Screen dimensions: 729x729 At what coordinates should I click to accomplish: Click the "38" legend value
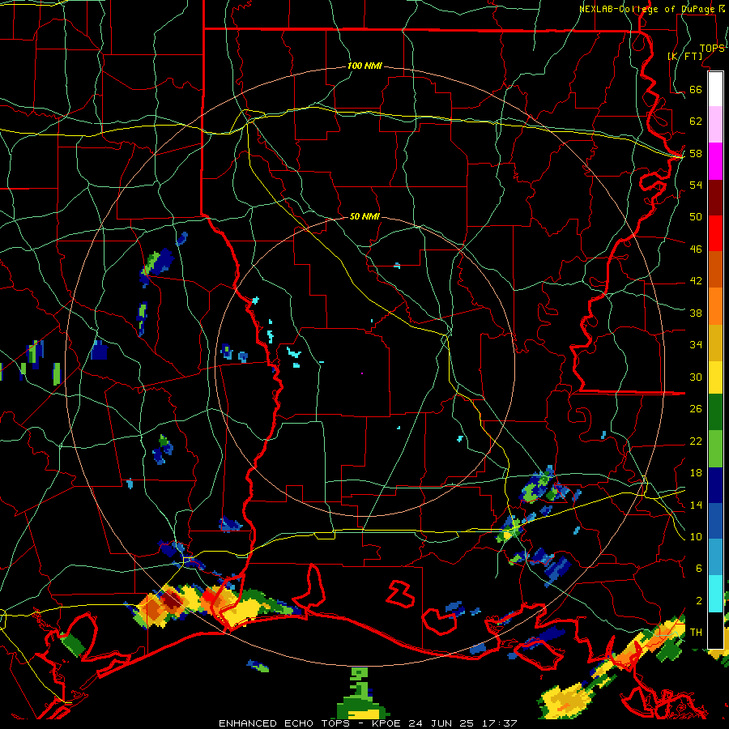pos(696,313)
